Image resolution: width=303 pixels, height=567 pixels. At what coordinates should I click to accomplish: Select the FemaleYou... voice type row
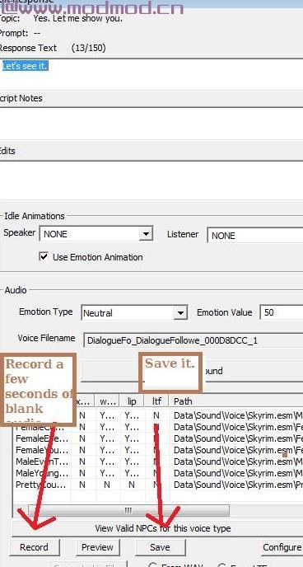click(x=158, y=450)
